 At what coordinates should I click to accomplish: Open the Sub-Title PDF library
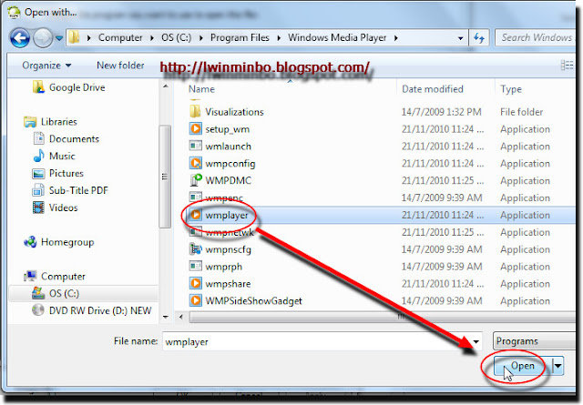tap(78, 190)
